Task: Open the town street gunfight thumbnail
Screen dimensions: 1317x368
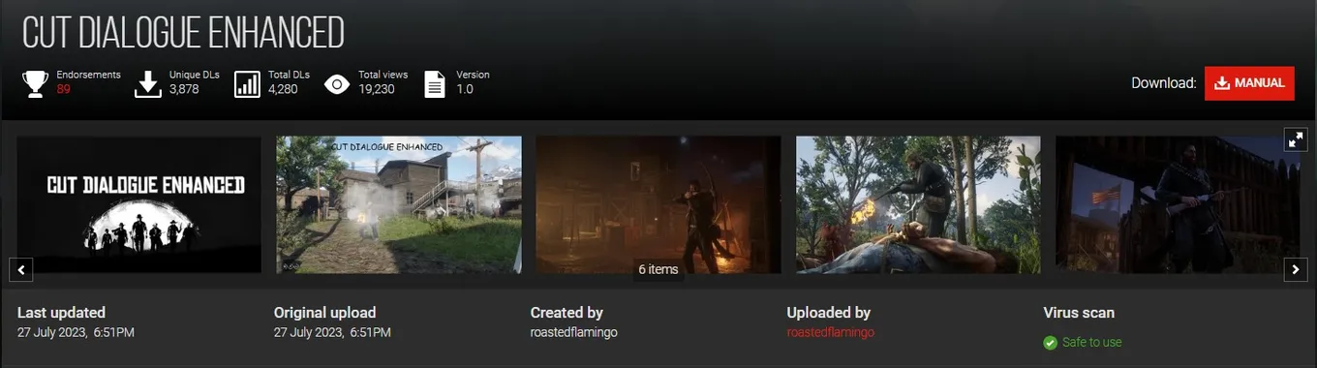Action: 399,204
